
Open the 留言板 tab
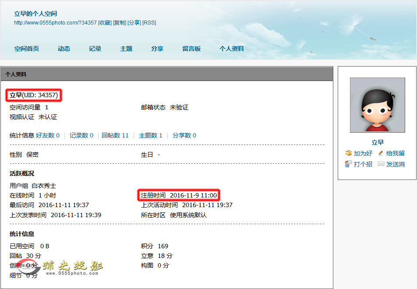pyautogui.click(x=191, y=49)
